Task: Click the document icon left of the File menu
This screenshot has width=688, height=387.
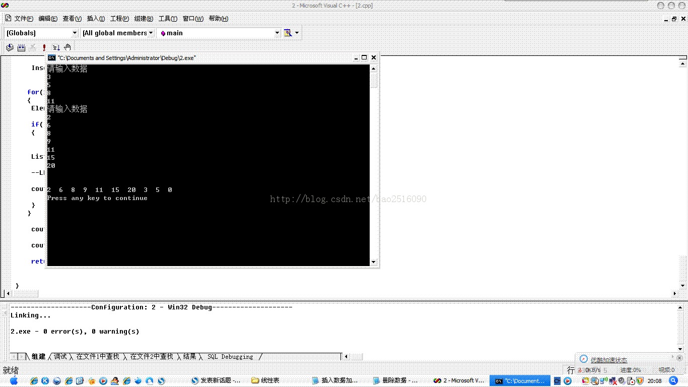Action: 8,19
